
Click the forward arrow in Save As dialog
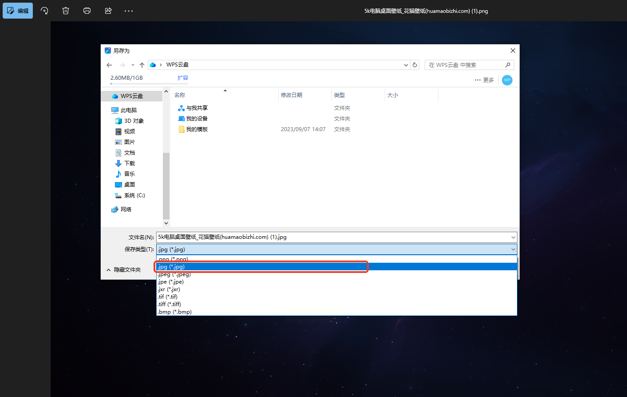tap(122, 65)
